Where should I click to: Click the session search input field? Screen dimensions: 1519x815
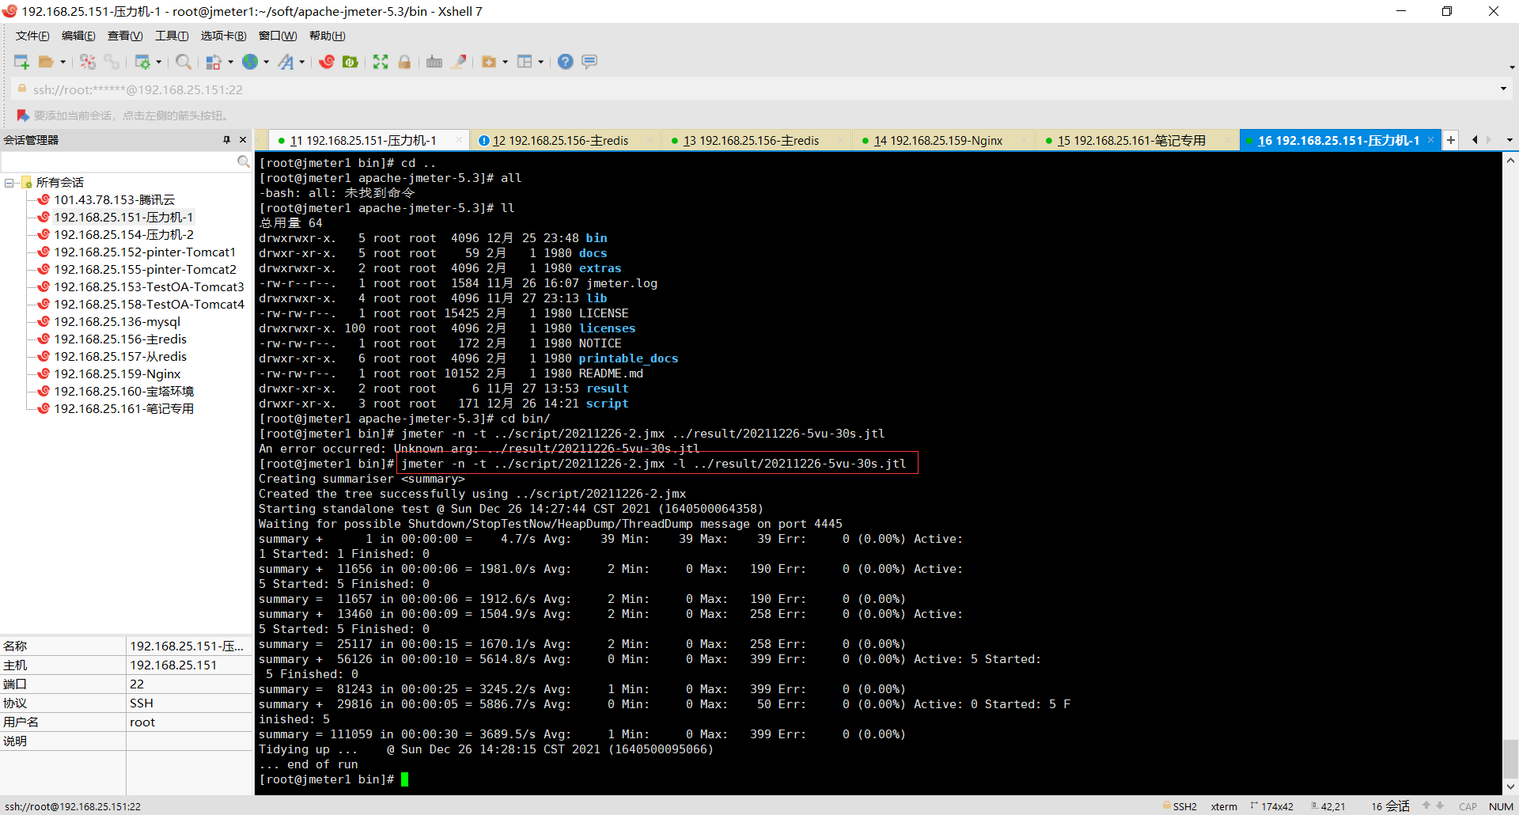(x=119, y=161)
